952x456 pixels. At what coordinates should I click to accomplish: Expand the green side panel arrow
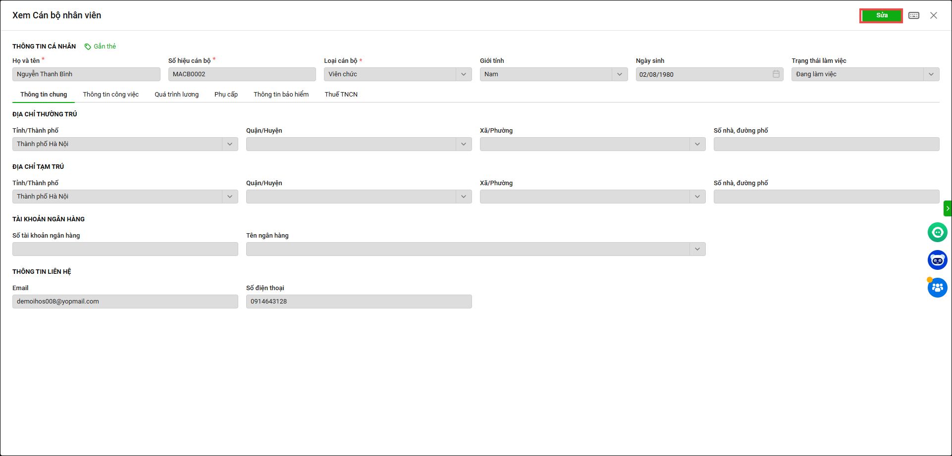pos(948,208)
